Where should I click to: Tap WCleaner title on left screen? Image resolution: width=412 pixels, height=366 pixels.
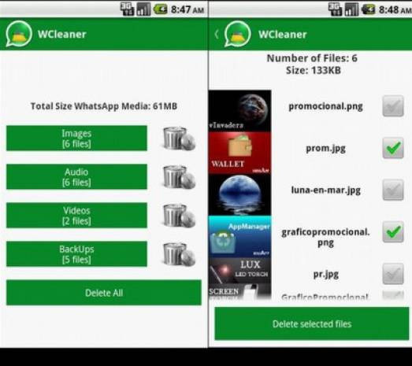[62, 34]
